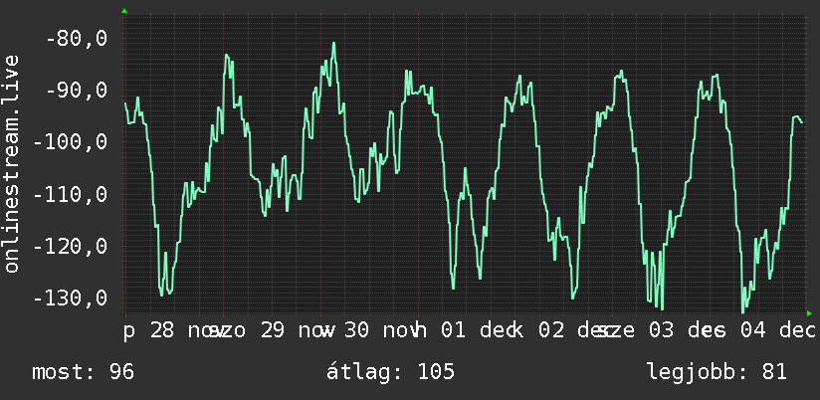Click the '04 dec' date label
The width and height of the screenshot is (820, 400).
(x=778, y=330)
